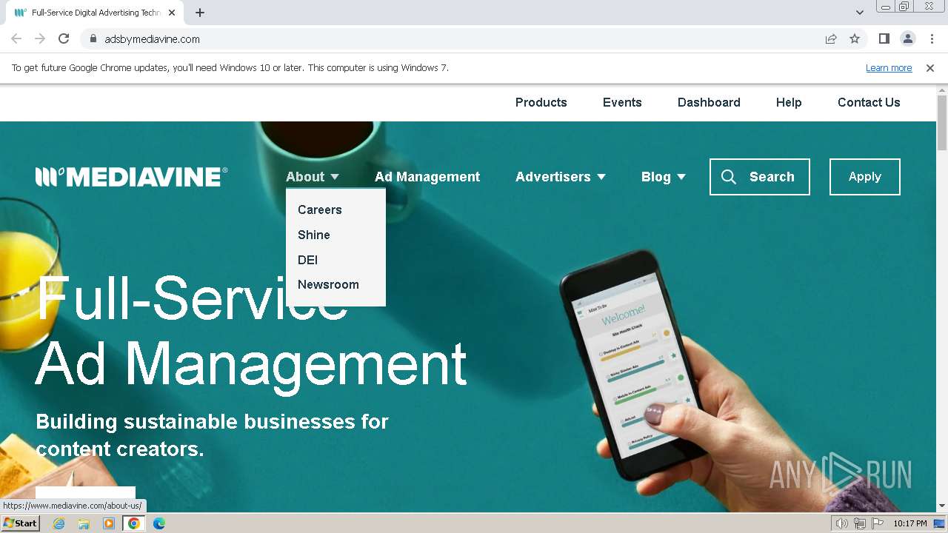The width and height of the screenshot is (948, 533).
Task: Click the page vertical scrollbar thumb
Action: click(x=942, y=122)
